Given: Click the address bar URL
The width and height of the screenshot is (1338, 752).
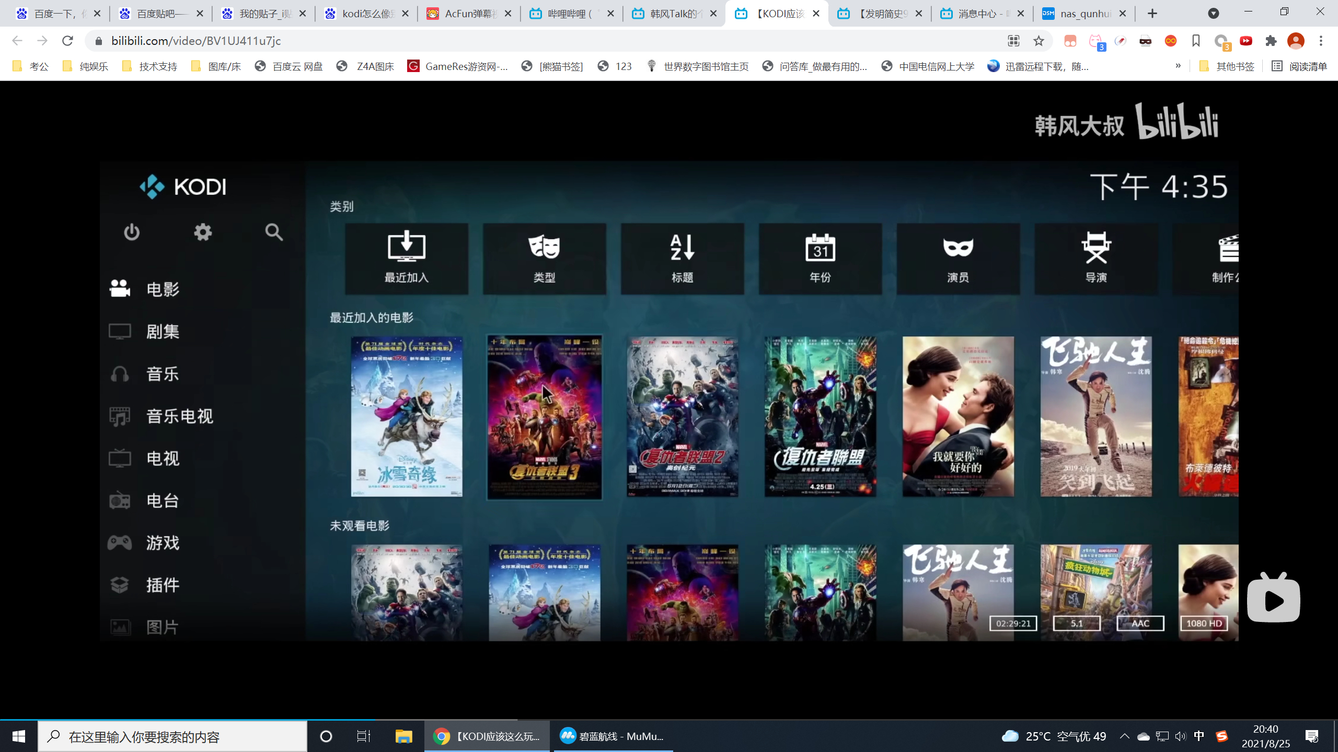Looking at the screenshot, I should click(196, 41).
